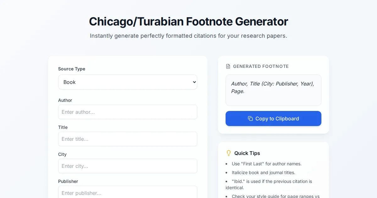Click the Source Type label
377x198 pixels.
click(x=72, y=69)
